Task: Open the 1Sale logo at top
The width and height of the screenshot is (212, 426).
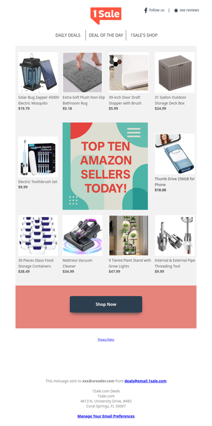Action: (106, 15)
